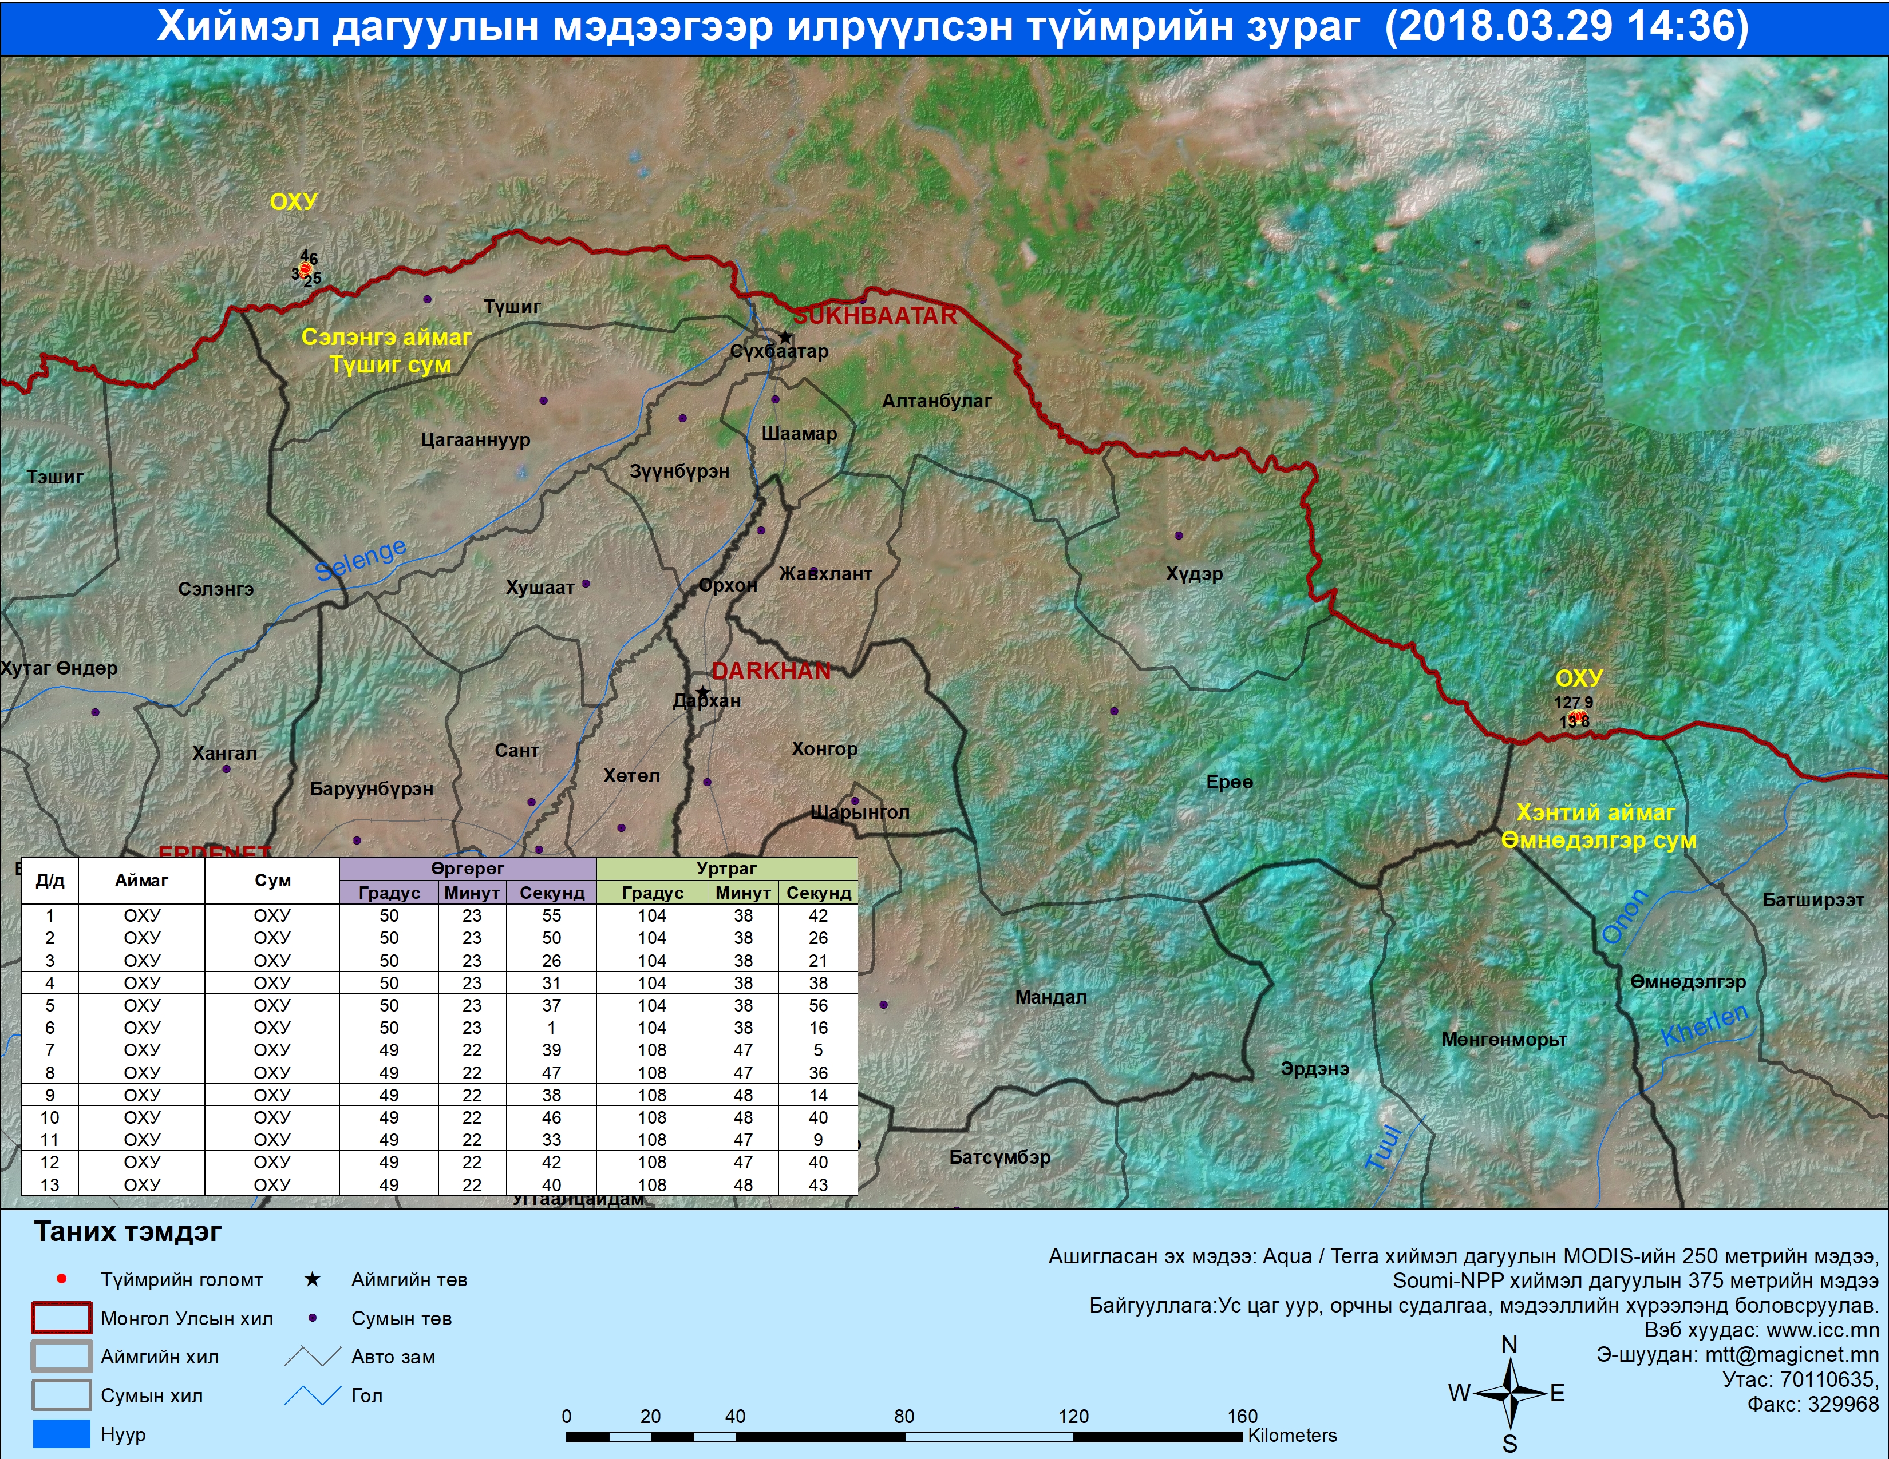Click the Мандал place label
This screenshot has height=1459, width=1889.
[1051, 997]
